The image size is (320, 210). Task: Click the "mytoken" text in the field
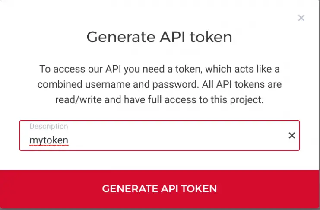point(49,140)
